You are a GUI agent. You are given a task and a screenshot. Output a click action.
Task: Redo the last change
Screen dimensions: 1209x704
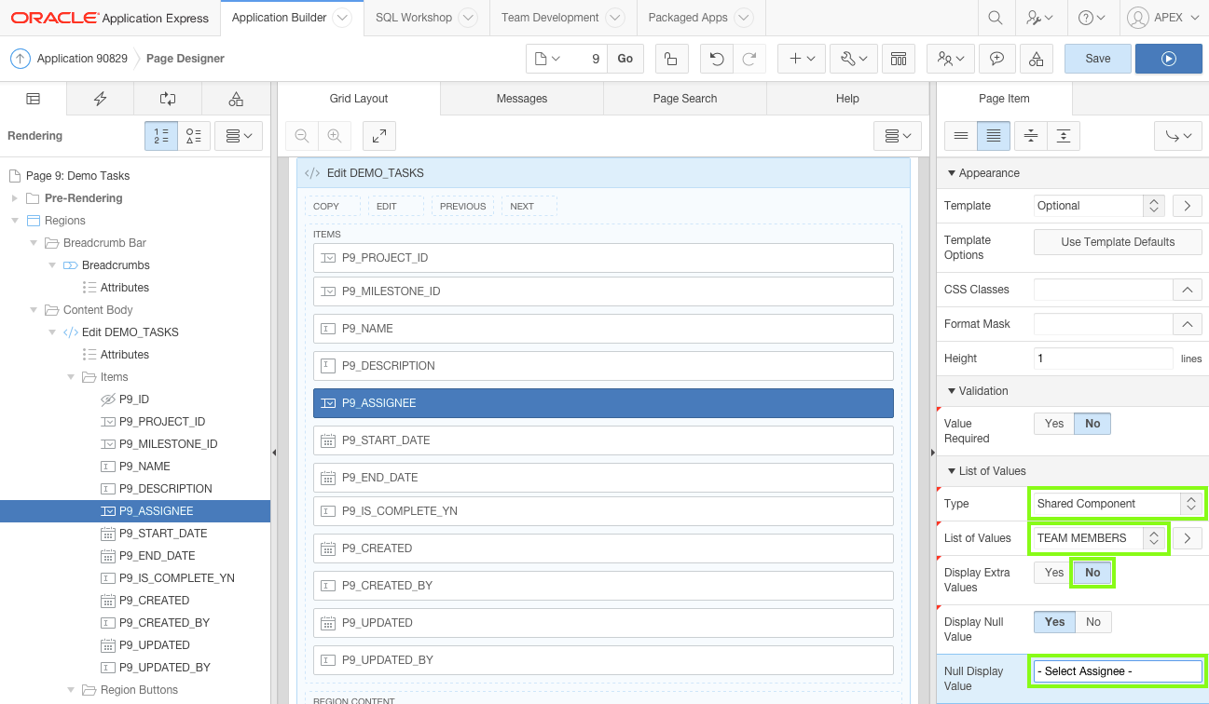click(749, 59)
